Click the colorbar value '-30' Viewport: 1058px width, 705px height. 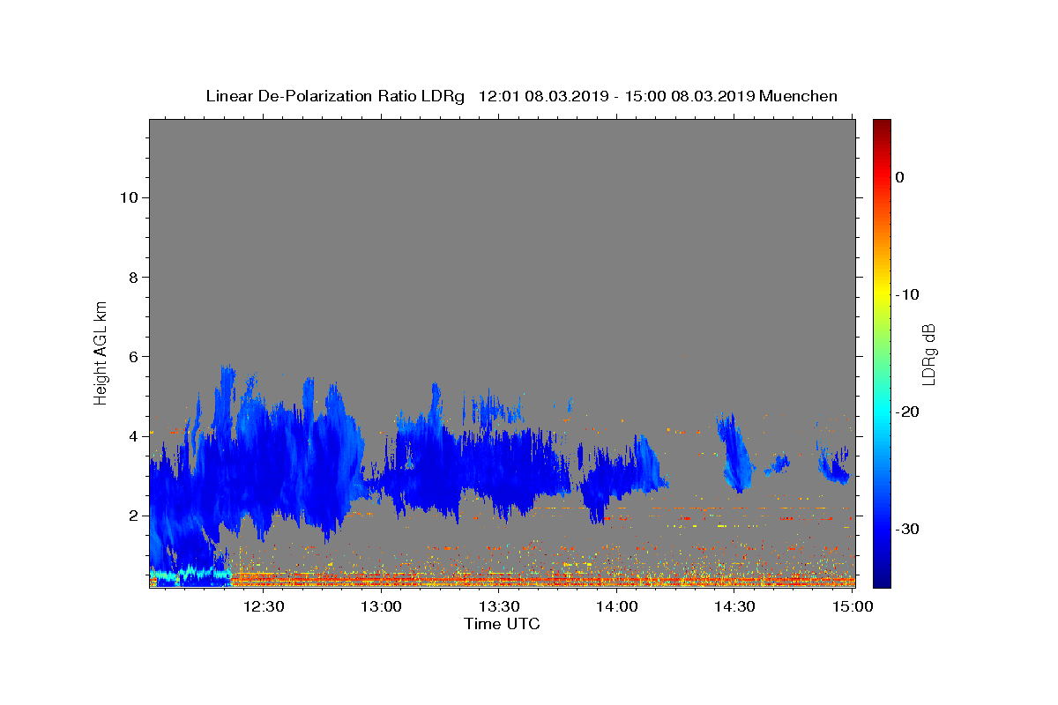[x=908, y=529]
